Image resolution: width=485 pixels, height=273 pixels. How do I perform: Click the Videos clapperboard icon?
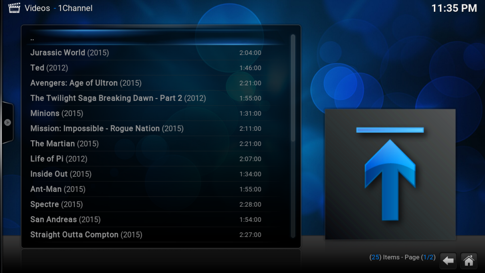14,8
